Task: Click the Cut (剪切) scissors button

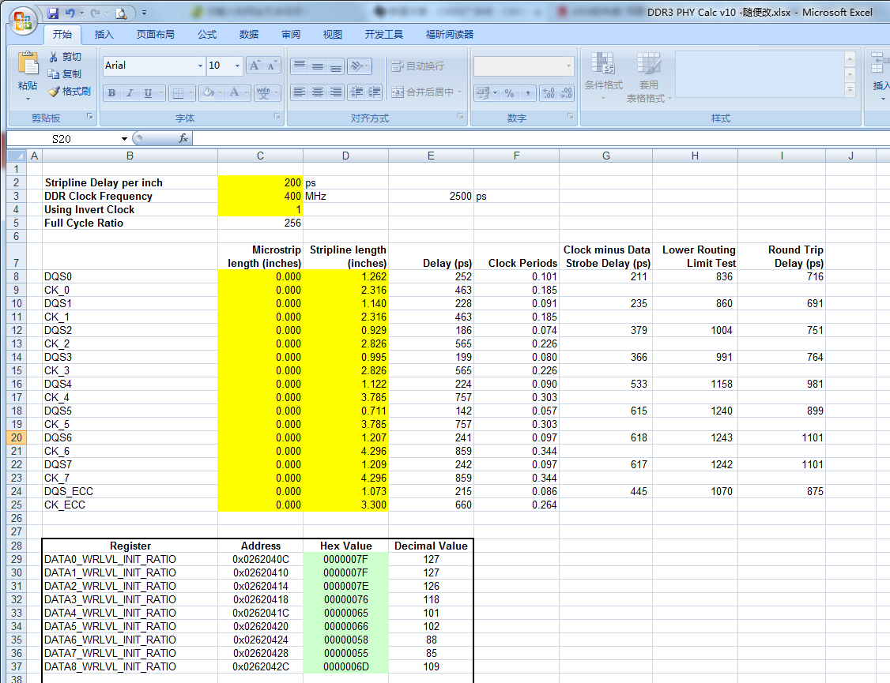Action: click(x=65, y=57)
